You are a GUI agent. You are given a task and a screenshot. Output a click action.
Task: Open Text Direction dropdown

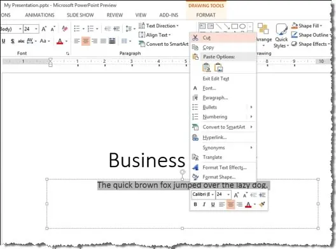(158, 26)
